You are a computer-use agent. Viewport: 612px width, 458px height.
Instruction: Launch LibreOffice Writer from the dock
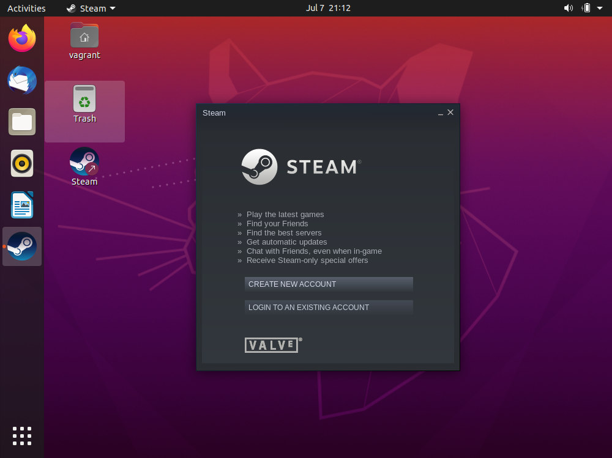(21, 205)
